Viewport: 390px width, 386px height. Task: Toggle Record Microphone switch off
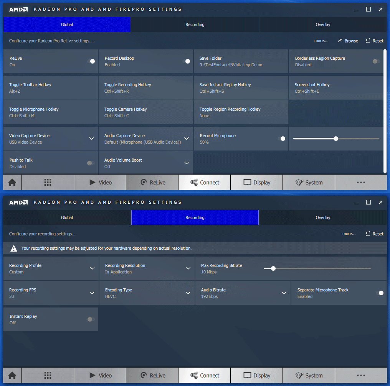pyautogui.click(x=281, y=139)
